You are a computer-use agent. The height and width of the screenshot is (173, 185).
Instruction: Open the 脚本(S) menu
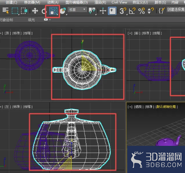[160, 2]
